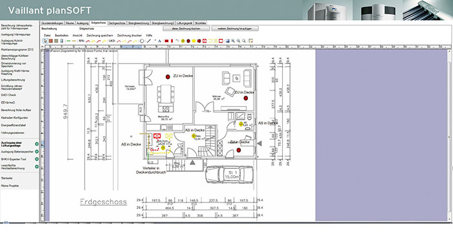Switch to the Dachgeschoss tab

[x=117, y=23]
